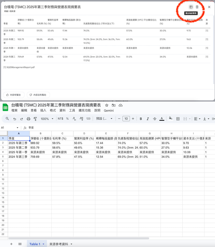The image size is (215, 247).
Task: Click the search icon in the toolbar
Action: [7, 119]
